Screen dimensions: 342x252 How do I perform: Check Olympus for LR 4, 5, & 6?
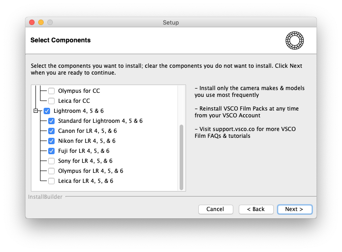[51, 171]
